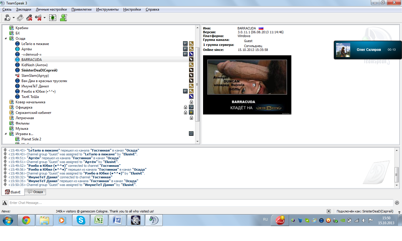Open Google Chrome from the taskbar
This screenshot has height=241, width=402.
(x=26, y=220)
